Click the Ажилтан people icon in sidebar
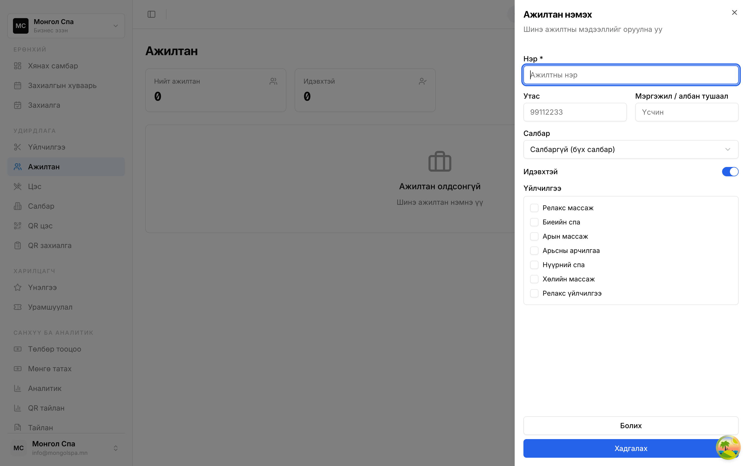The image size is (747, 466). coord(18,167)
